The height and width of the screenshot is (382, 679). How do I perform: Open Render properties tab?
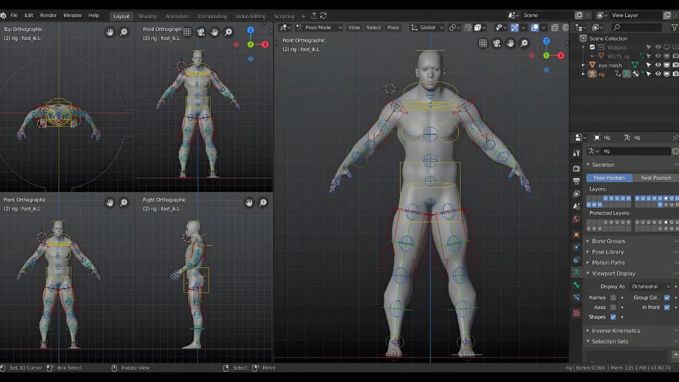click(576, 168)
